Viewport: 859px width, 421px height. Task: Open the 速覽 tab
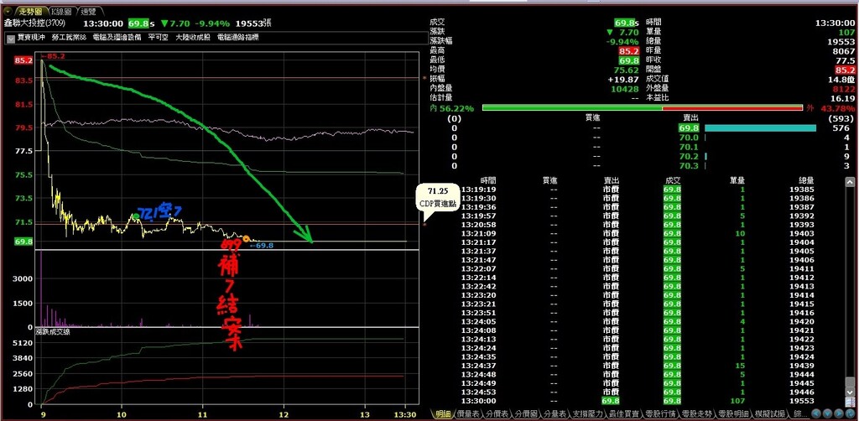click(x=88, y=12)
